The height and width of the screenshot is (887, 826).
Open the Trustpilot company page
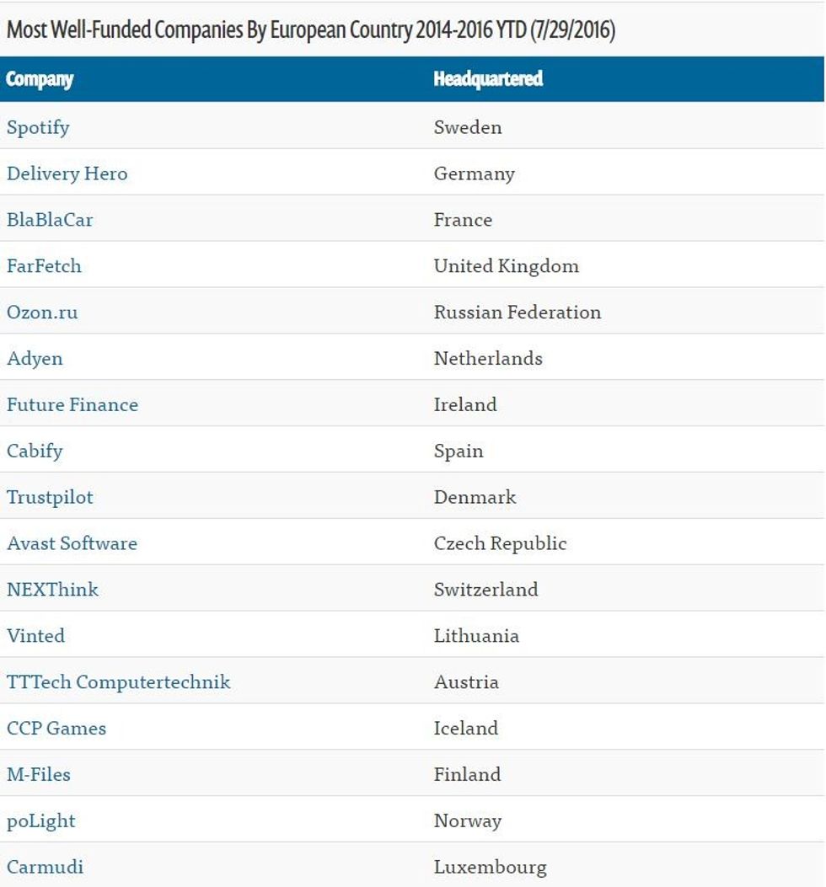pyautogui.click(x=50, y=497)
